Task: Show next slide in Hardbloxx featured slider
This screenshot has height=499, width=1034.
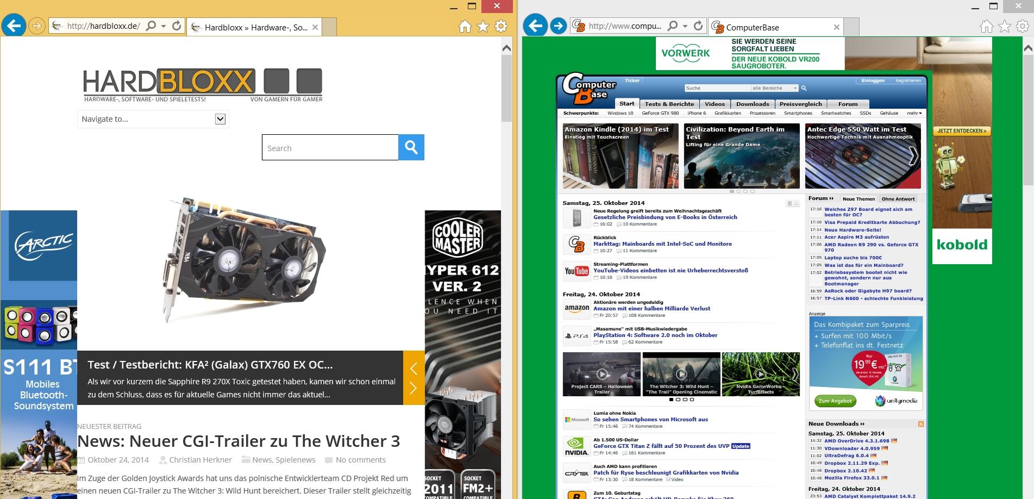Action: coord(413,388)
